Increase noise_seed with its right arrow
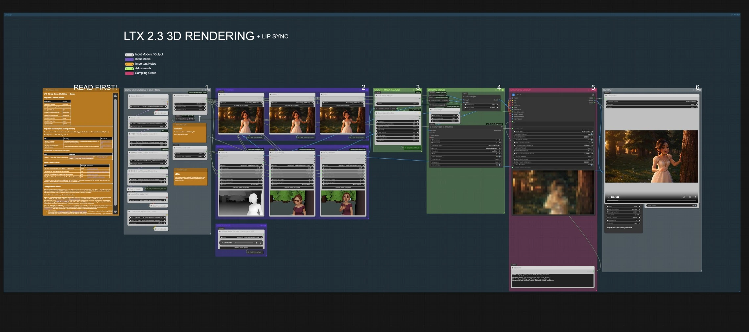The width and height of the screenshot is (749, 332). click(x=592, y=131)
